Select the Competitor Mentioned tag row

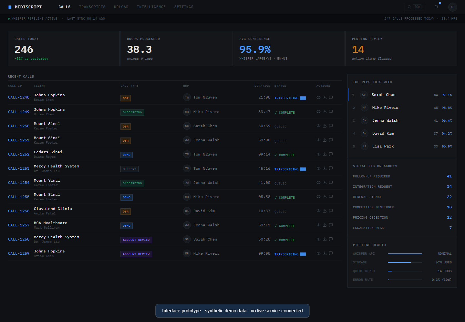pos(402,207)
